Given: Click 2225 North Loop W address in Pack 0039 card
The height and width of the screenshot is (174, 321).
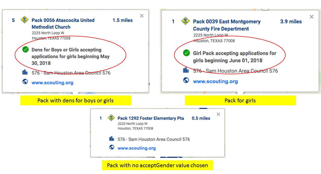Looking at the screenshot, I should pos(210,35).
